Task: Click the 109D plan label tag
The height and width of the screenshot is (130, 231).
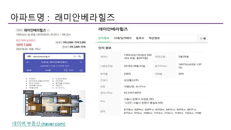Action: (28, 92)
